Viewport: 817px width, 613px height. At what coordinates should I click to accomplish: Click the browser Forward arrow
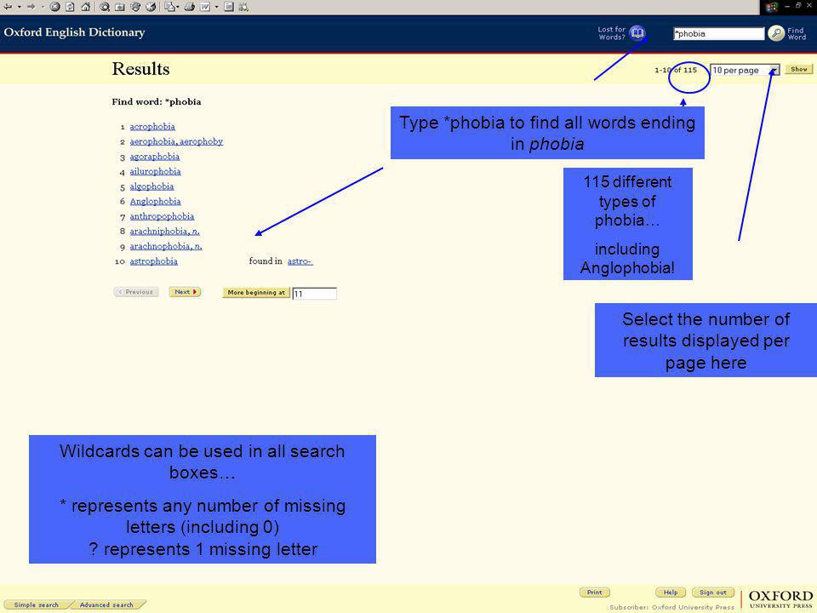31,7
